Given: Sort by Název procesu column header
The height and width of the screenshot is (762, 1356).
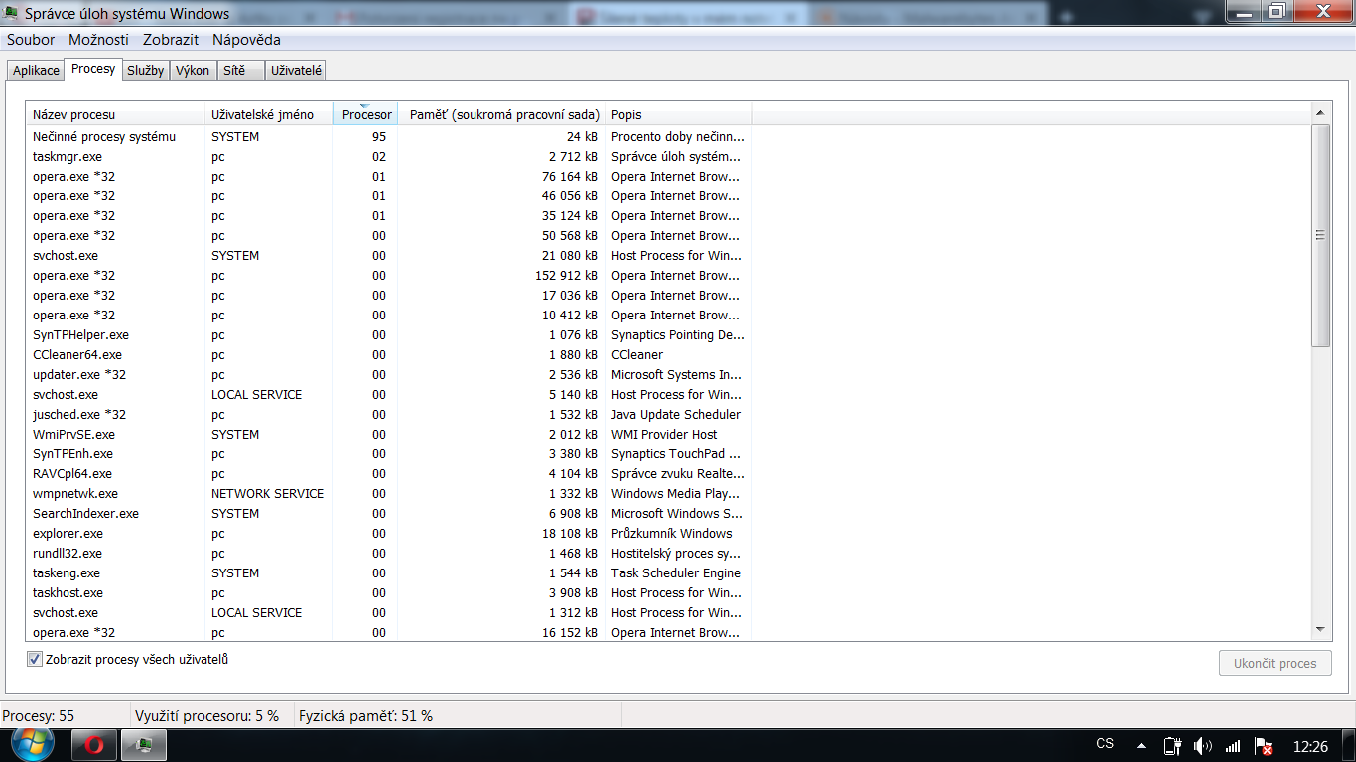Looking at the screenshot, I should [115, 114].
